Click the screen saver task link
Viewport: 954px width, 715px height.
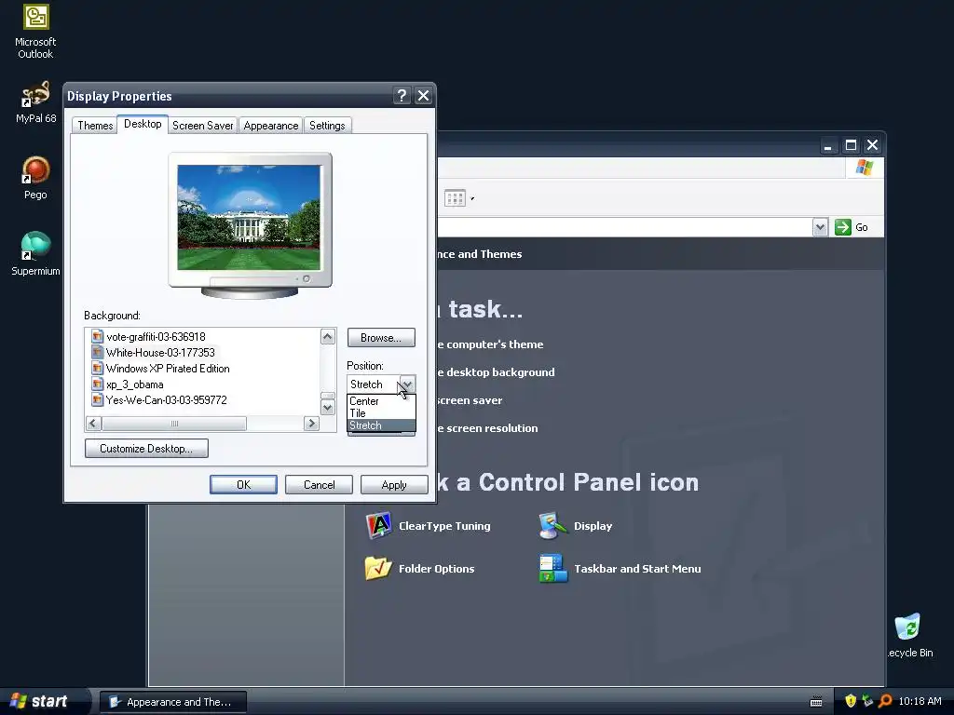coord(470,400)
